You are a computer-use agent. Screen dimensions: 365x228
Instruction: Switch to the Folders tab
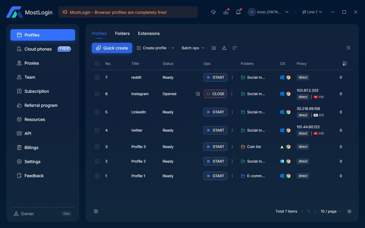122,33
